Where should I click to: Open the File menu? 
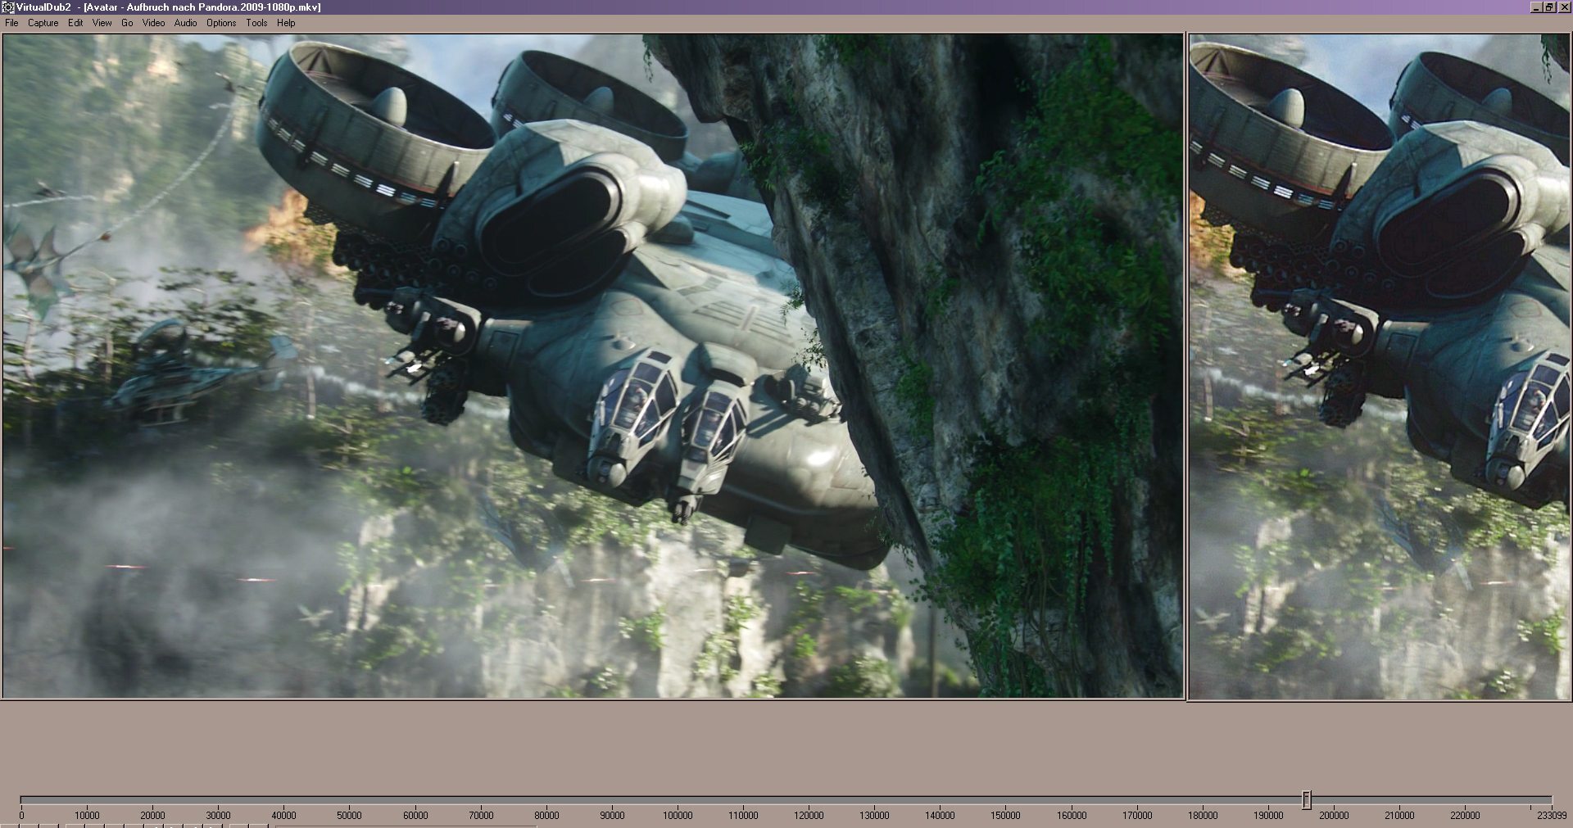(x=11, y=23)
